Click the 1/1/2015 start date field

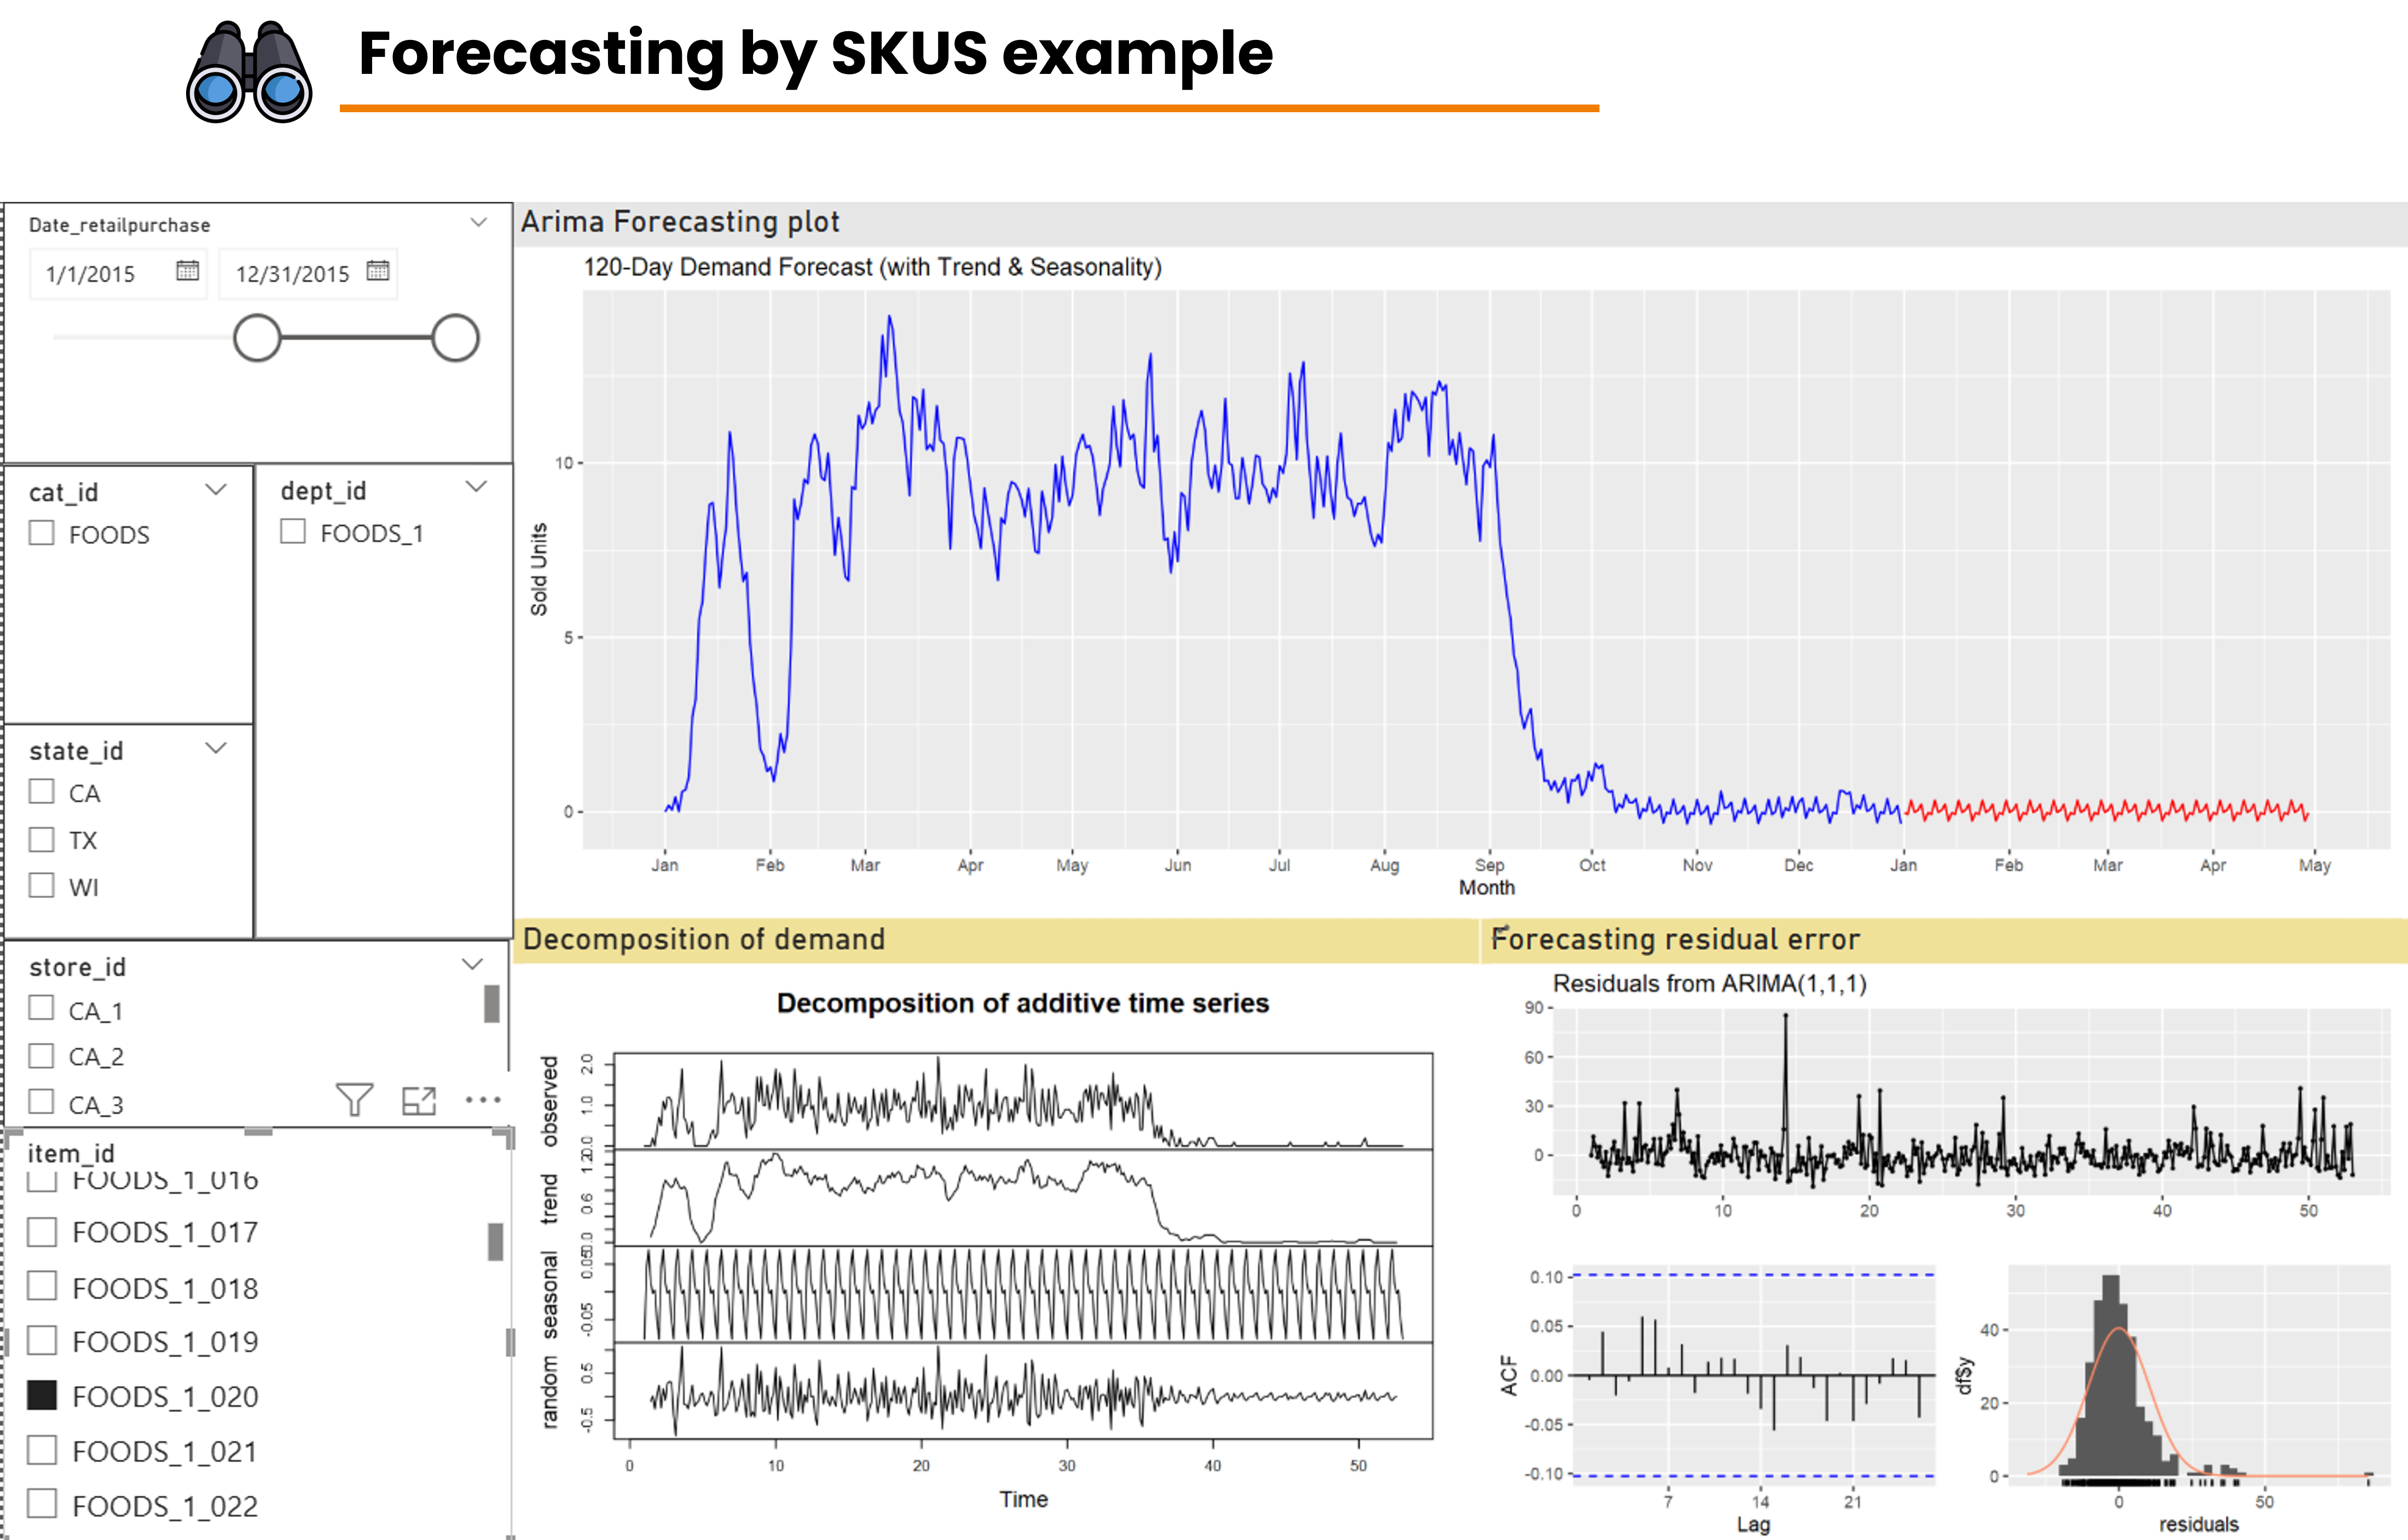coord(90,274)
